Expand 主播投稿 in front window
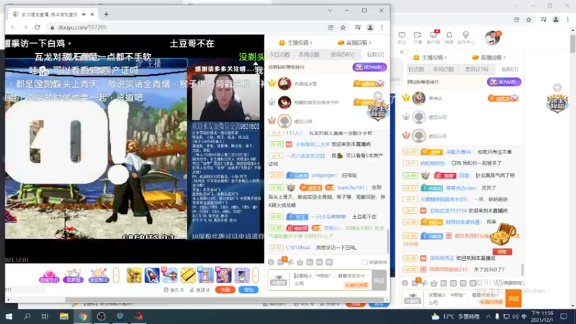 (x=297, y=42)
